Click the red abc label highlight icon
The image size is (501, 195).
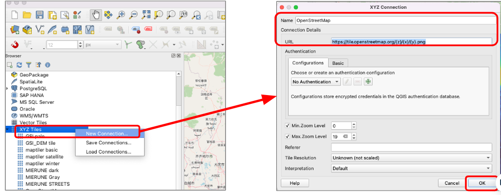(148, 29)
